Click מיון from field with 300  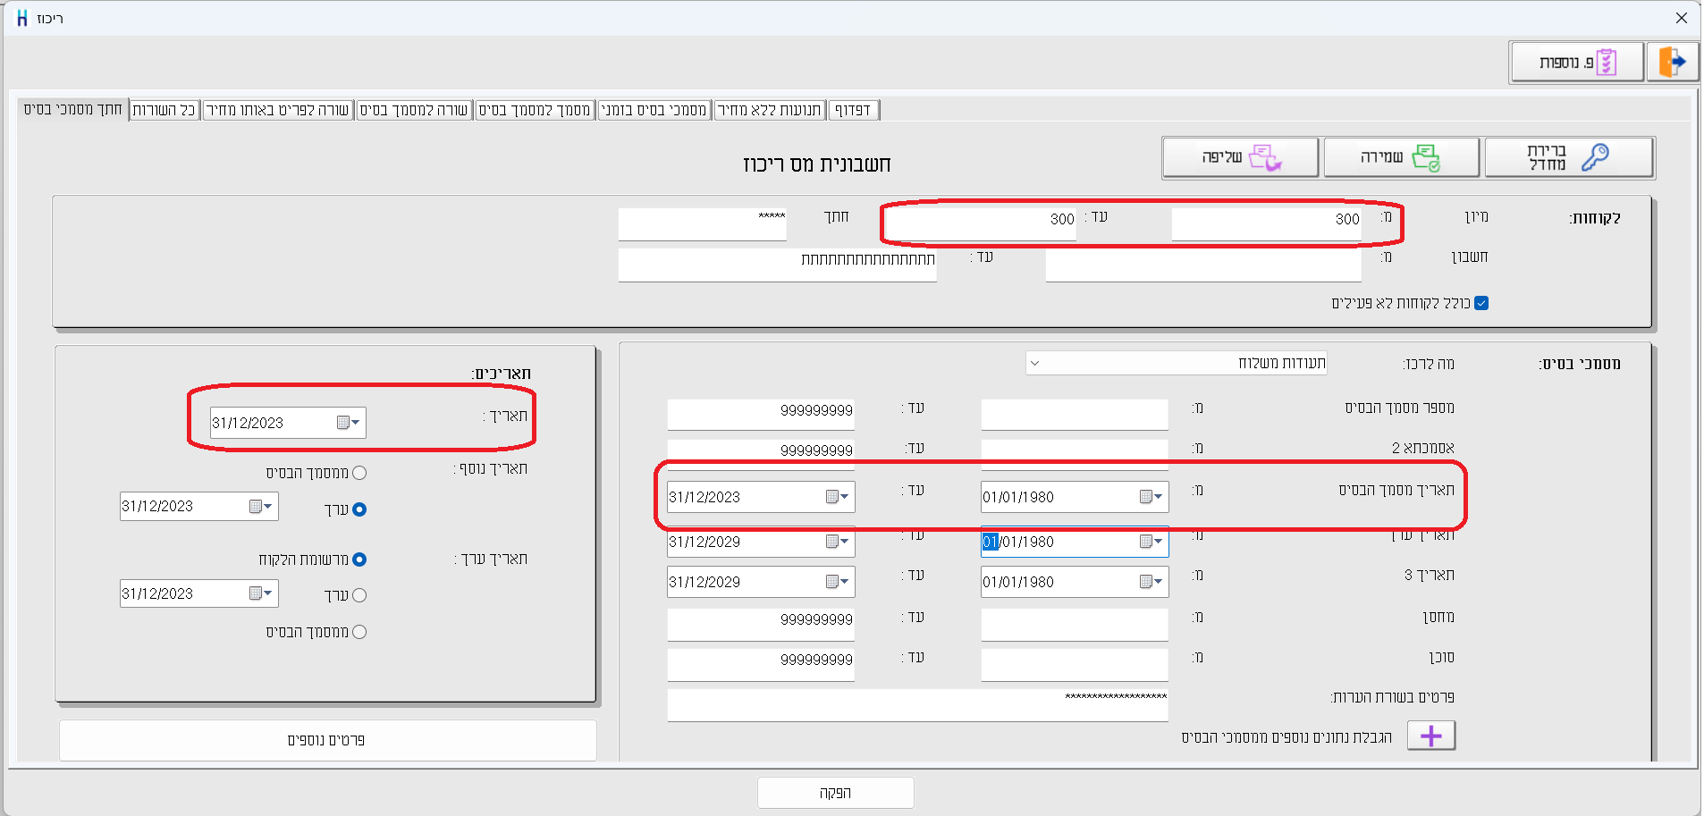[x=1266, y=224]
